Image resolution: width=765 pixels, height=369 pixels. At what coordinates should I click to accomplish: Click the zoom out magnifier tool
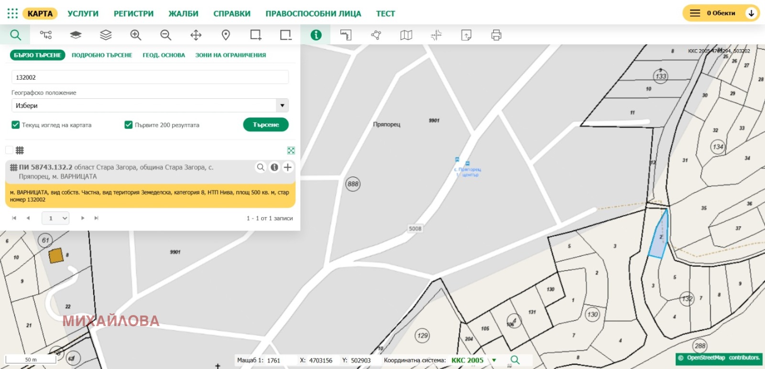[x=165, y=35]
